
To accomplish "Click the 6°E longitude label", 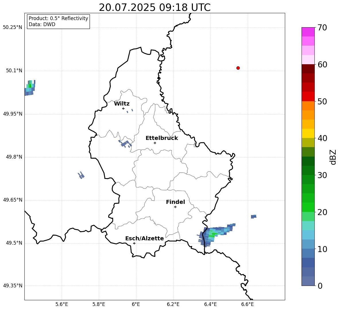I will pyautogui.click(x=136, y=304).
